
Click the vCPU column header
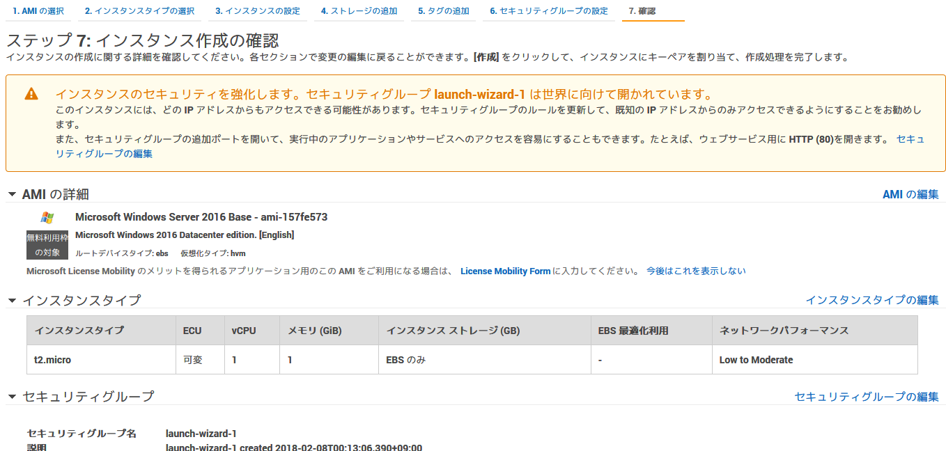pos(252,331)
